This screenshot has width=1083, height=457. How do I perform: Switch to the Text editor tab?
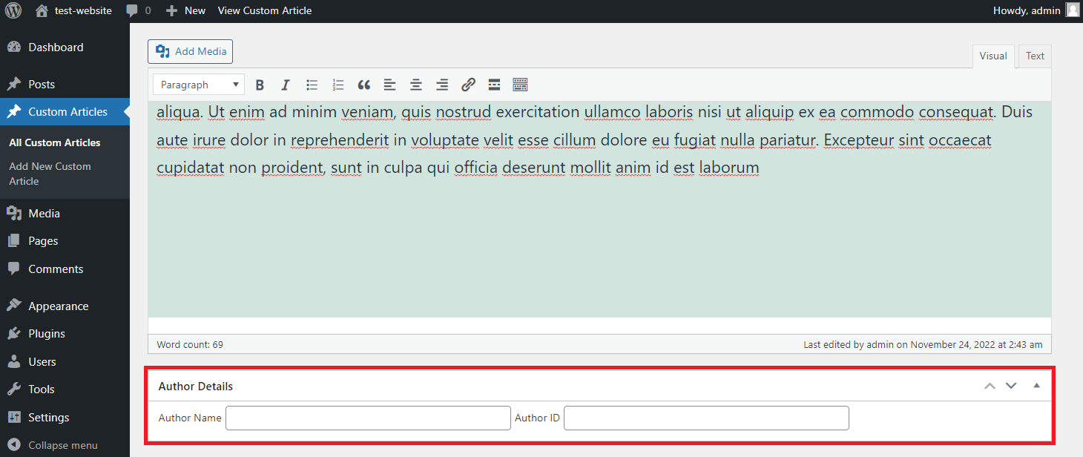coord(1035,56)
